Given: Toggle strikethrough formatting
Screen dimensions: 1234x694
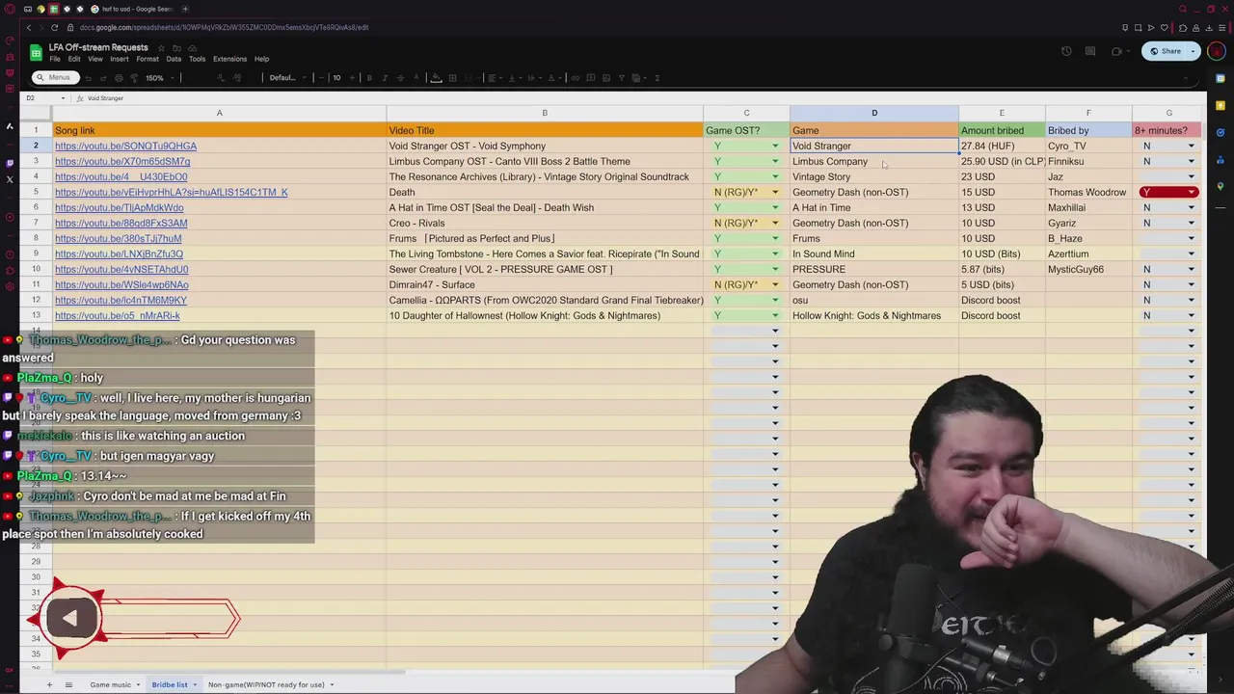Looking at the screenshot, I should 400,77.
